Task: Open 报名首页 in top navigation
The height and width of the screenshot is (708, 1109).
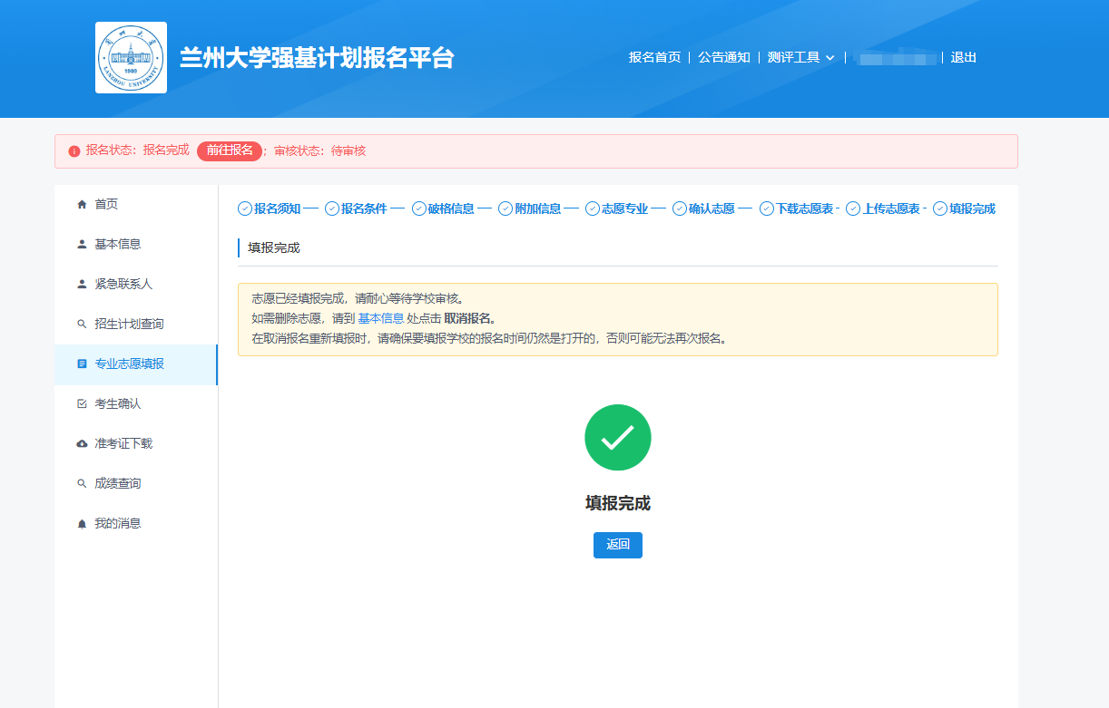Action: [x=654, y=57]
